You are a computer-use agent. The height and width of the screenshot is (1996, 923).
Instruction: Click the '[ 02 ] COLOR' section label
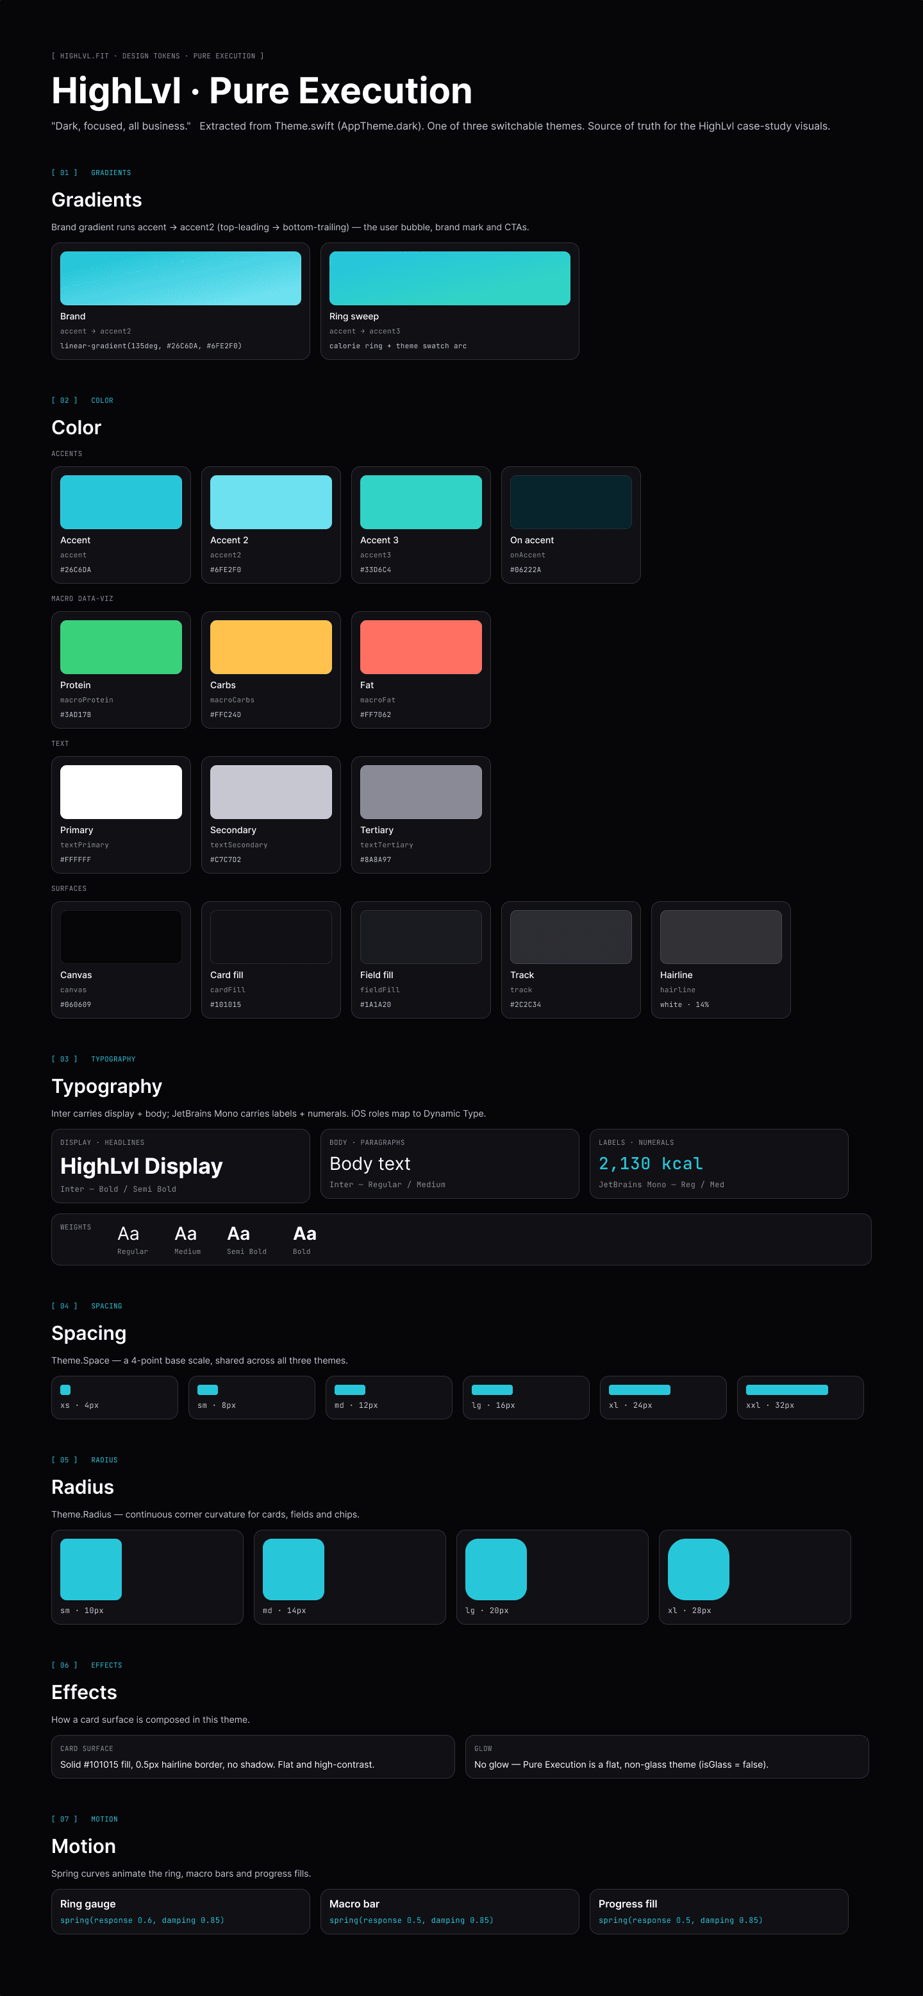(82, 401)
